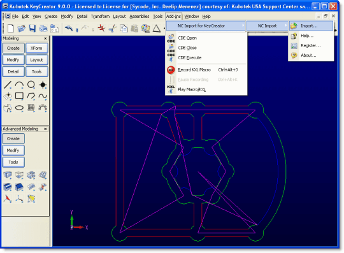This screenshot has height=253, width=344.
Task: Expand NC Import for KeyCreator submenu
Action: [x=206, y=25]
